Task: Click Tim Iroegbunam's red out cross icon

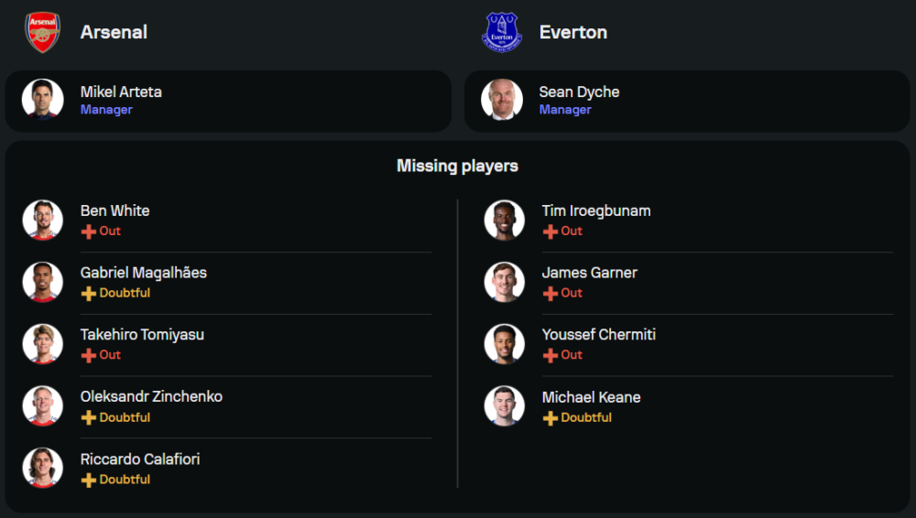Action: [x=551, y=232]
